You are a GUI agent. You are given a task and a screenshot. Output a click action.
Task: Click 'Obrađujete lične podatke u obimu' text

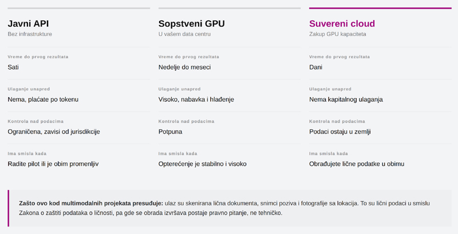tap(357, 164)
